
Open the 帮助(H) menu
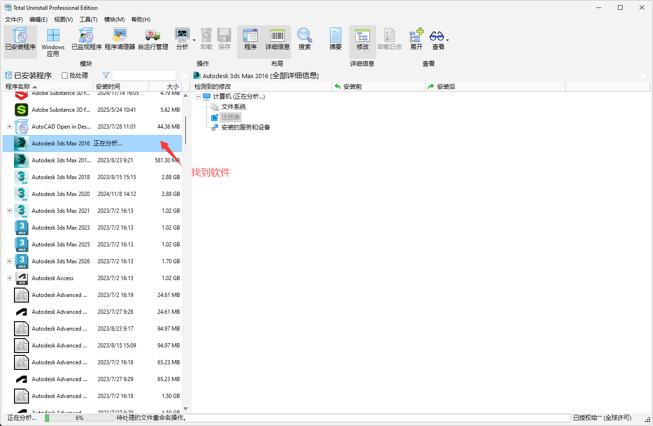coord(141,19)
